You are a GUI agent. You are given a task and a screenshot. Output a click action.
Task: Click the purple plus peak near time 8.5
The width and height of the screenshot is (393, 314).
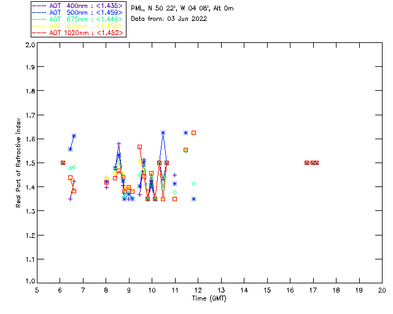click(x=119, y=144)
